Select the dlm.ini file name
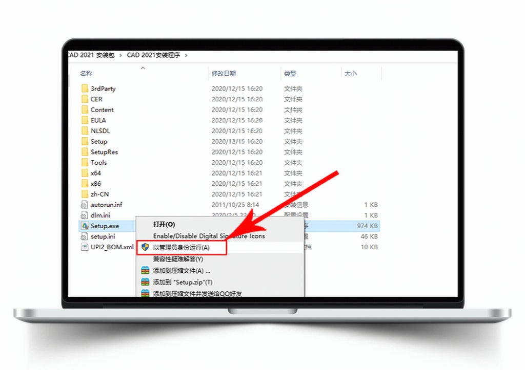 (100, 215)
